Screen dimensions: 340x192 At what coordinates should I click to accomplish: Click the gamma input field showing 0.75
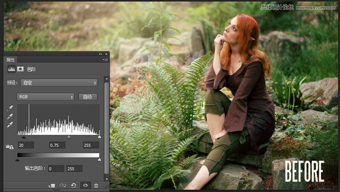click(57, 145)
